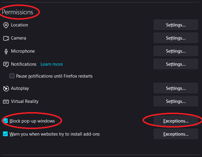Open Location permission Settings

tap(176, 25)
